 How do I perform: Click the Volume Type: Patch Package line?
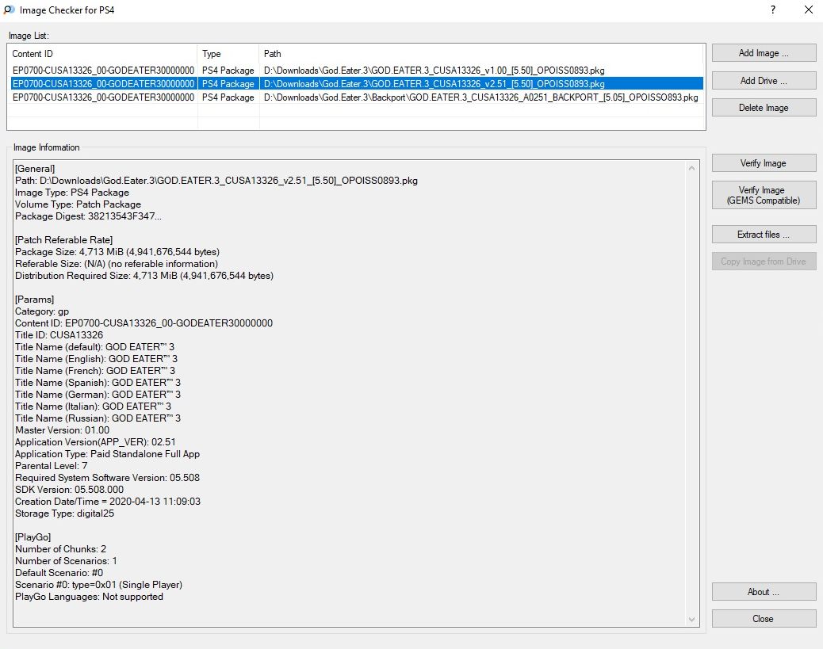(78, 204)
